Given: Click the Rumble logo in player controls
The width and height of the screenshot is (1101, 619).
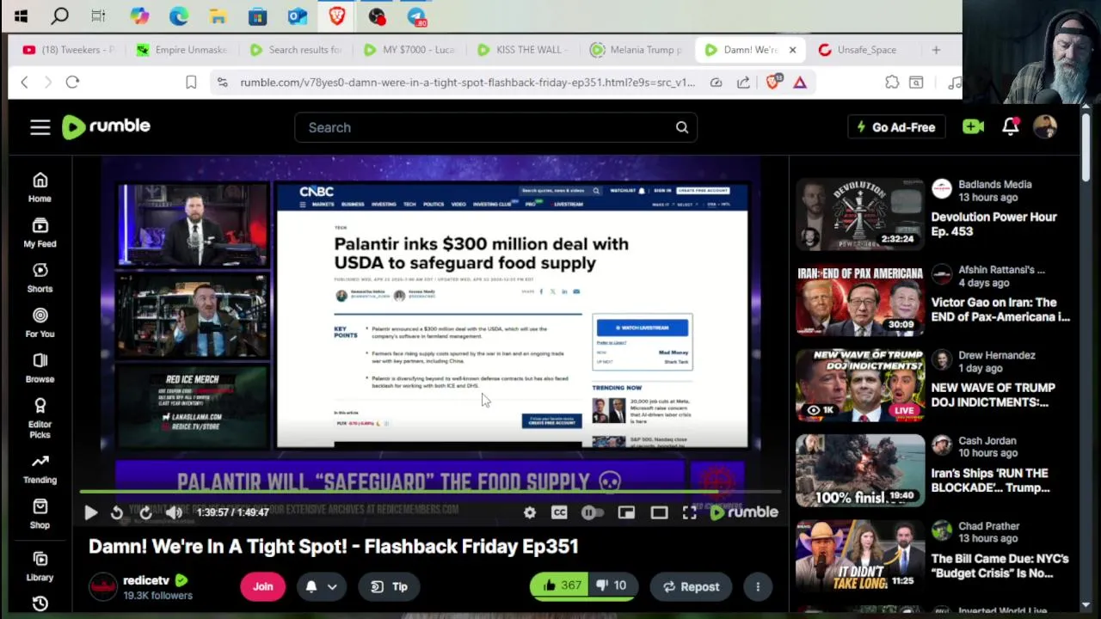Looking at the screenshot, I should [x=744, y=512].
